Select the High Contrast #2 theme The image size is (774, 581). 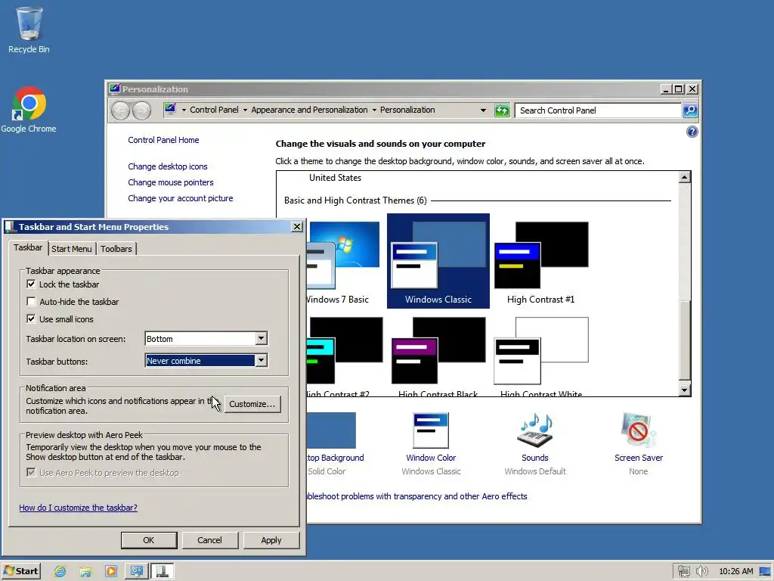[345, 356]
